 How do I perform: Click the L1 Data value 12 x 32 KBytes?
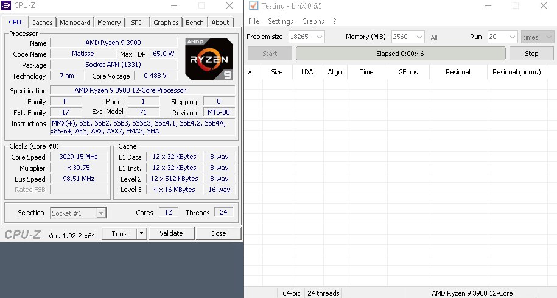[x=175, y=157]
